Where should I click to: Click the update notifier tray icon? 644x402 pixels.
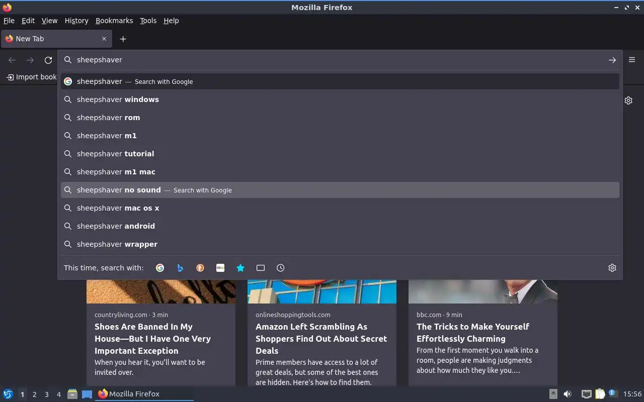click(x=612, y=393)
